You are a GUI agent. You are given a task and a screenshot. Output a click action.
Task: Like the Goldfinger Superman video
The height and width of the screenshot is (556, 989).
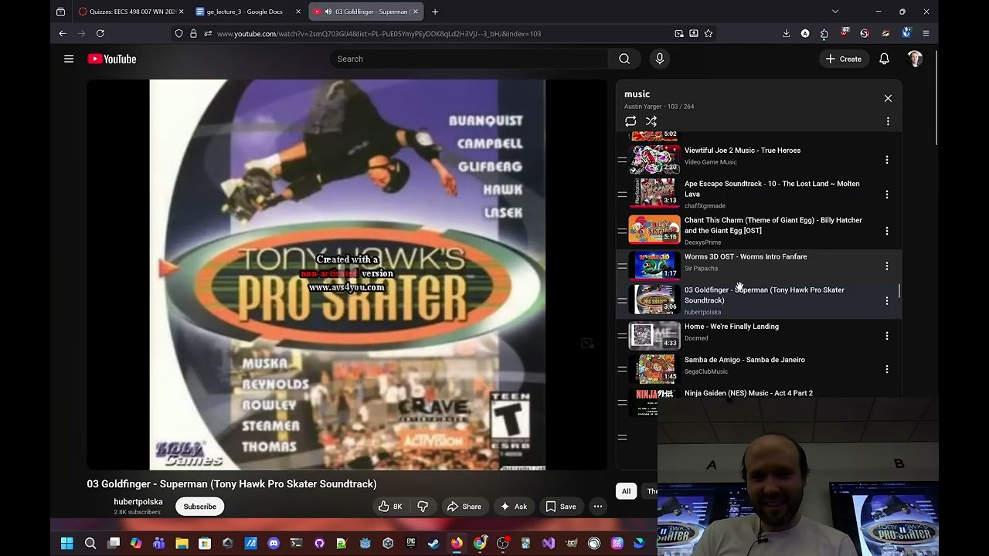pyautogui.click(x=389, y=507)
